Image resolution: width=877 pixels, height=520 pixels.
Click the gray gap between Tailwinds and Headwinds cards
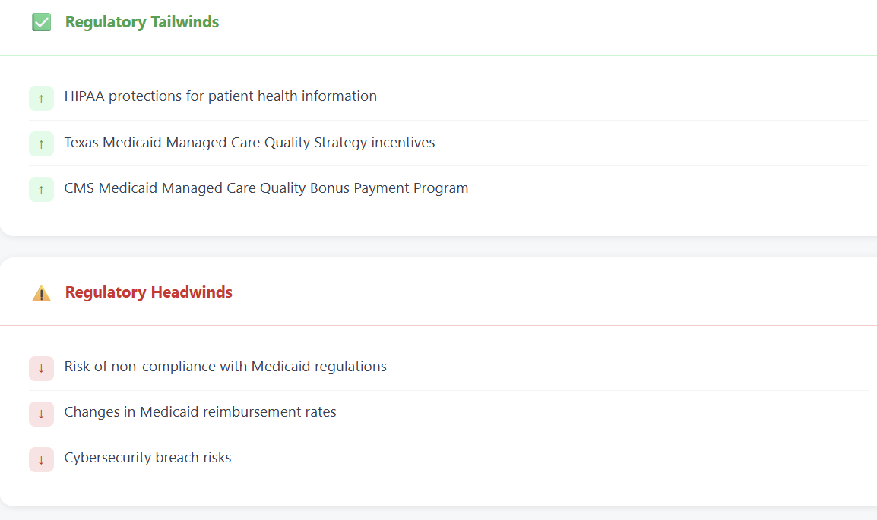pos(438,247)
